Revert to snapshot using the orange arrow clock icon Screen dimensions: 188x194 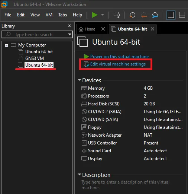(x=144, y=15)
